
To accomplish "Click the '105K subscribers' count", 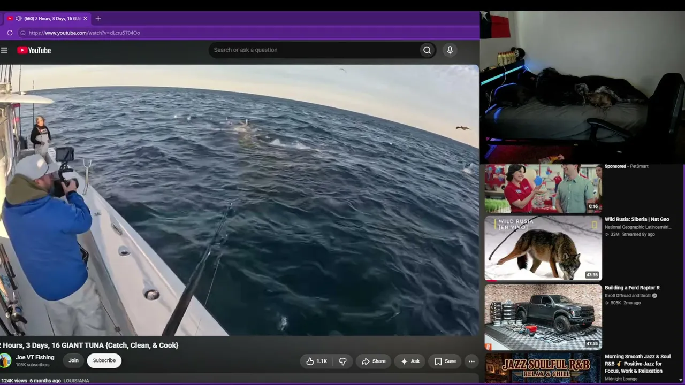I will tap(33, 365).
